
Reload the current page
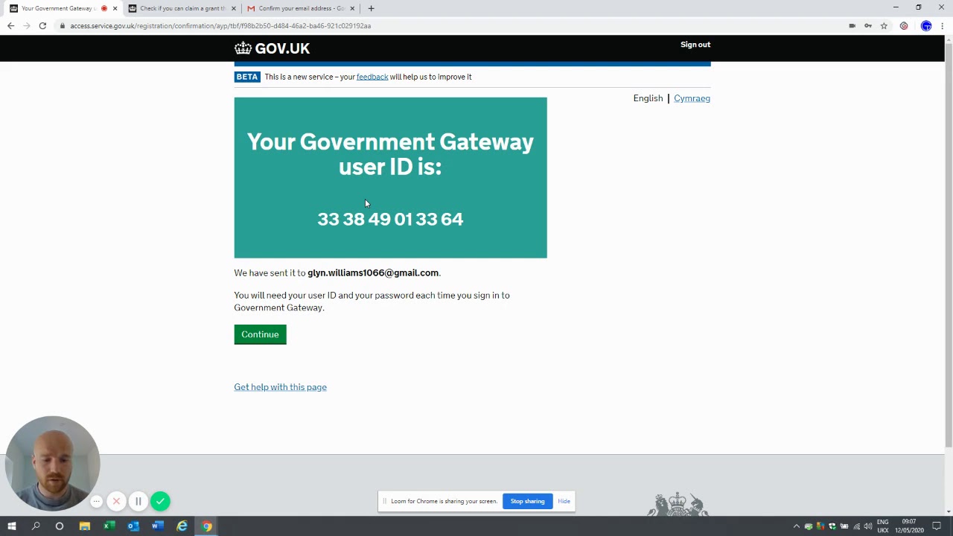point(42,25)
